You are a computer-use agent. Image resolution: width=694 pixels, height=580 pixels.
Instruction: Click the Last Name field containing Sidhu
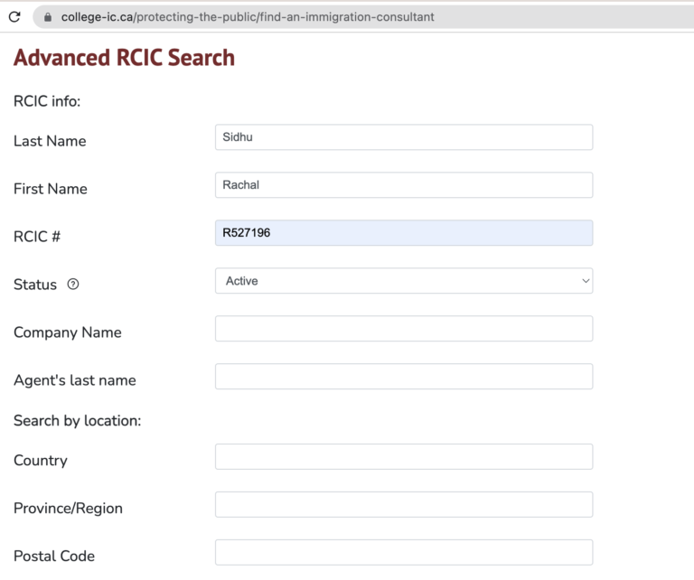[403, 137]
